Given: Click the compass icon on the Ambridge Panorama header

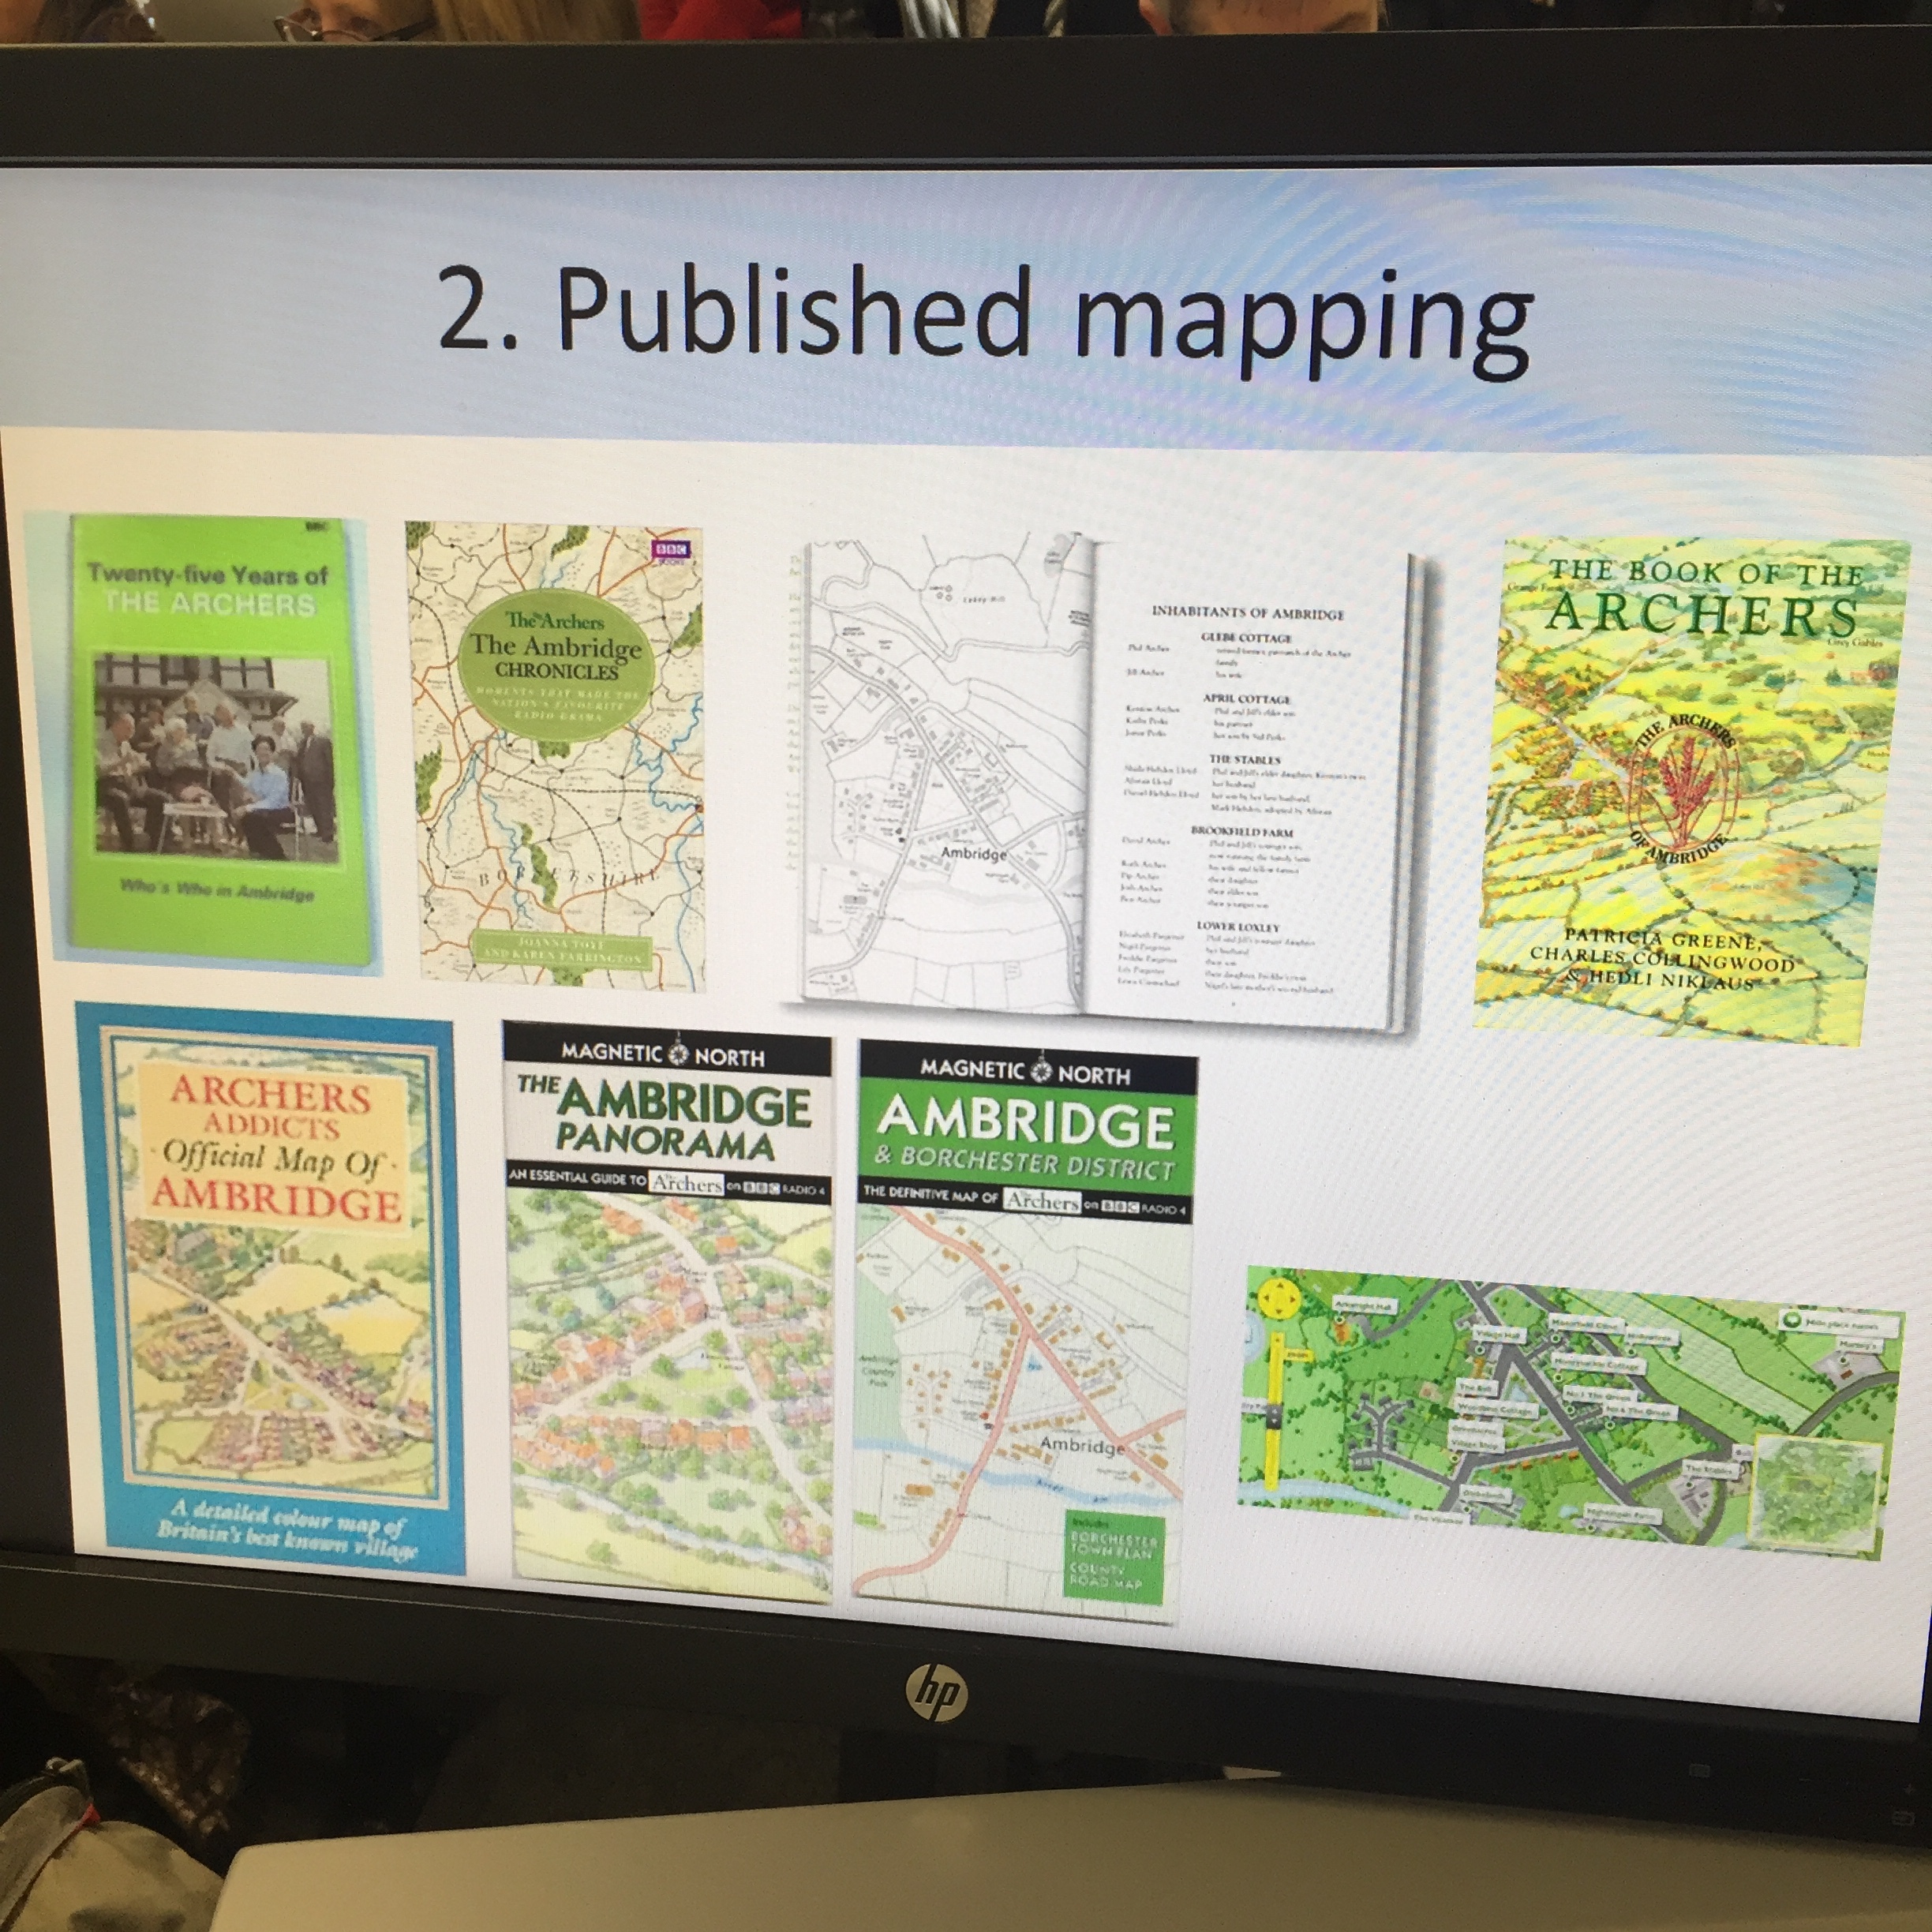Looking at the screenshot, I should click(x=678, y=1053).
